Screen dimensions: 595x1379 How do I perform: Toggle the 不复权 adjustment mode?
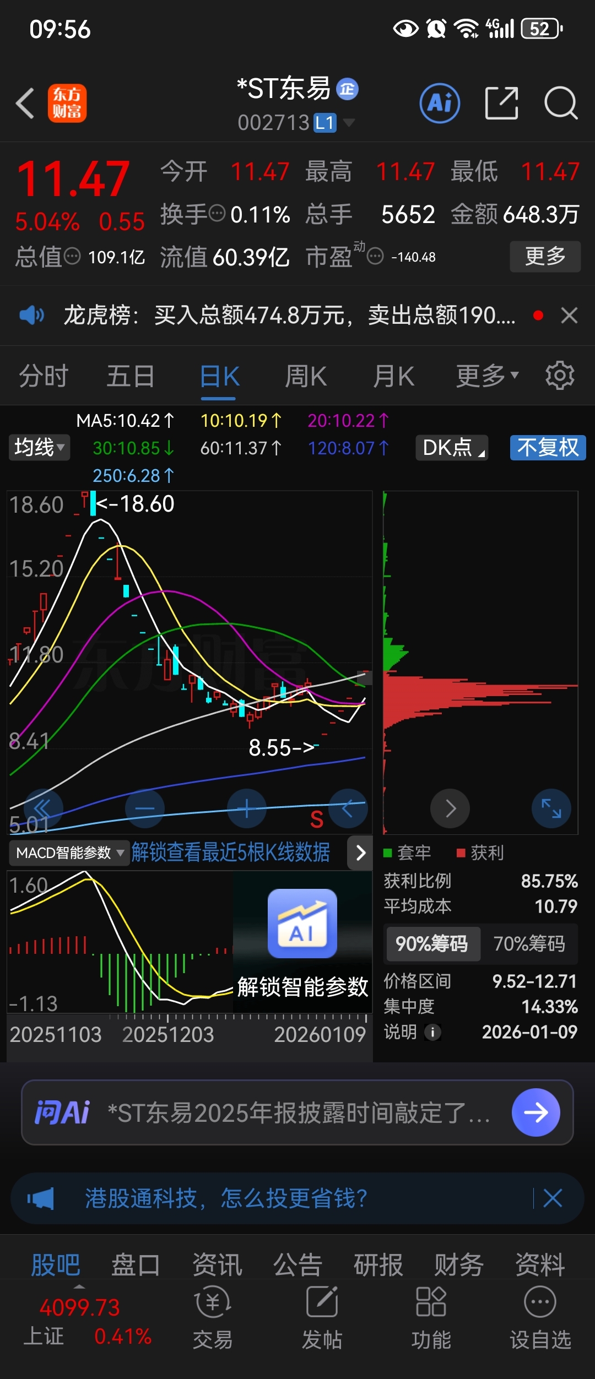click(x=548, y=447)
